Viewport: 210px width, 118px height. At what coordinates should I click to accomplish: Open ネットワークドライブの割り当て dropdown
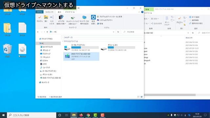(73, 20)
